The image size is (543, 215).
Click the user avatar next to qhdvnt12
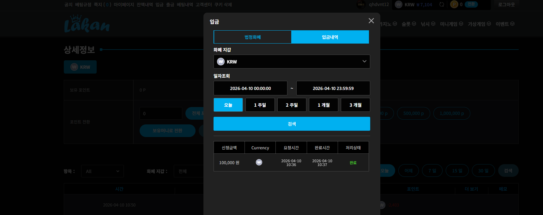tap(361, 4)
